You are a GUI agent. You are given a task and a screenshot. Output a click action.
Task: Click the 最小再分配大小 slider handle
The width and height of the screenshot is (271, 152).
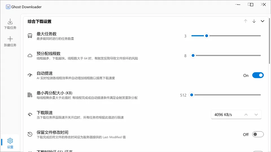(x=191, y=95)
